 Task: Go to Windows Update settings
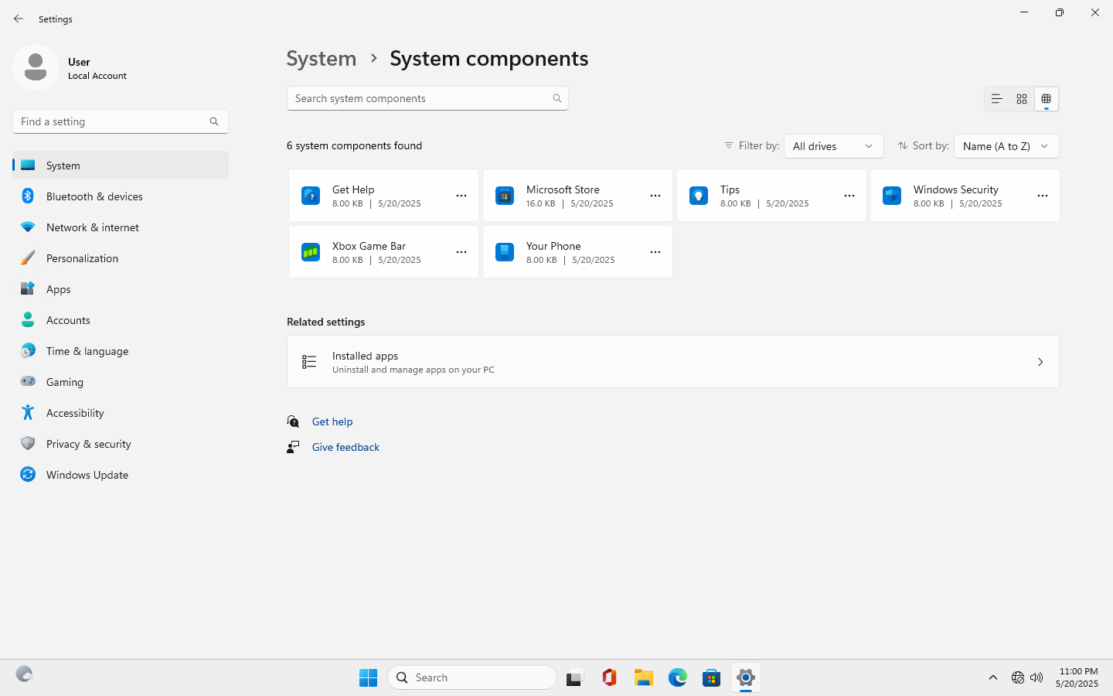(121, 475)
